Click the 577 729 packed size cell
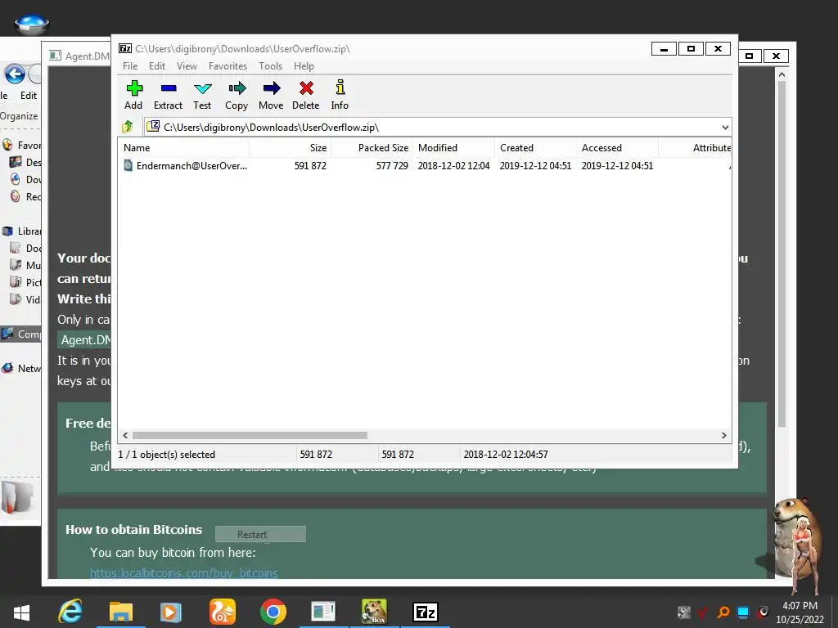This screenshot has width=838, height=628. (x=392, y=165)
